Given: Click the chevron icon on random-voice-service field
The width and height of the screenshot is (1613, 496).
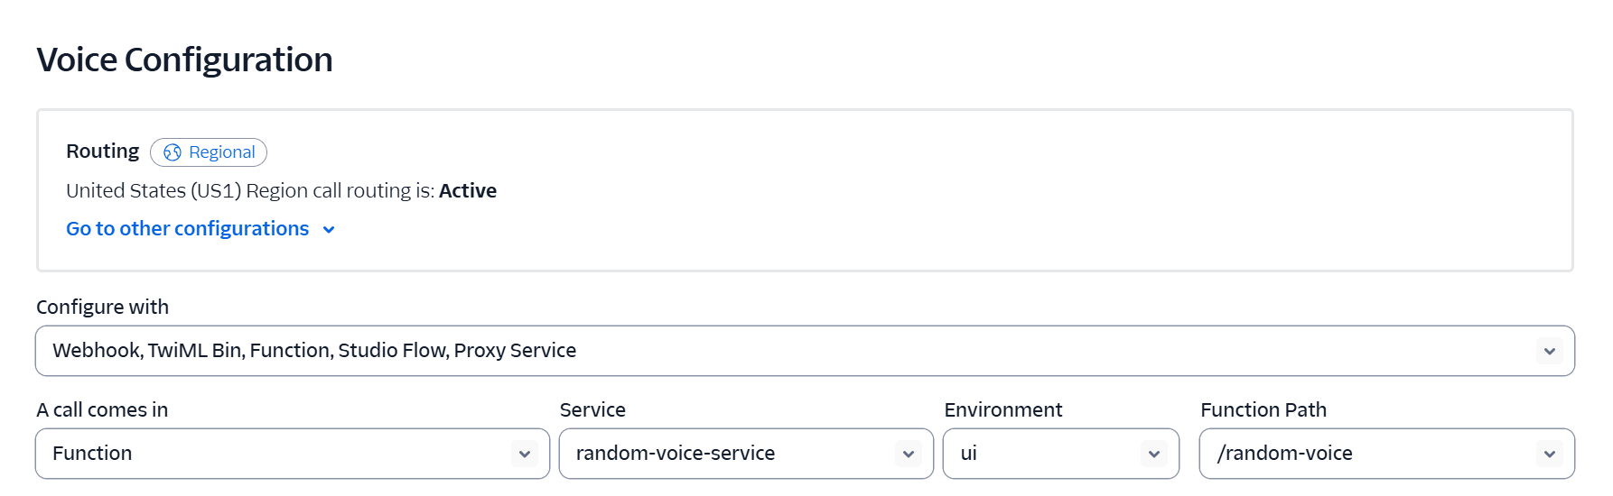Looking at the screenshot, I should pyautogui.click(x=908, y=454).
